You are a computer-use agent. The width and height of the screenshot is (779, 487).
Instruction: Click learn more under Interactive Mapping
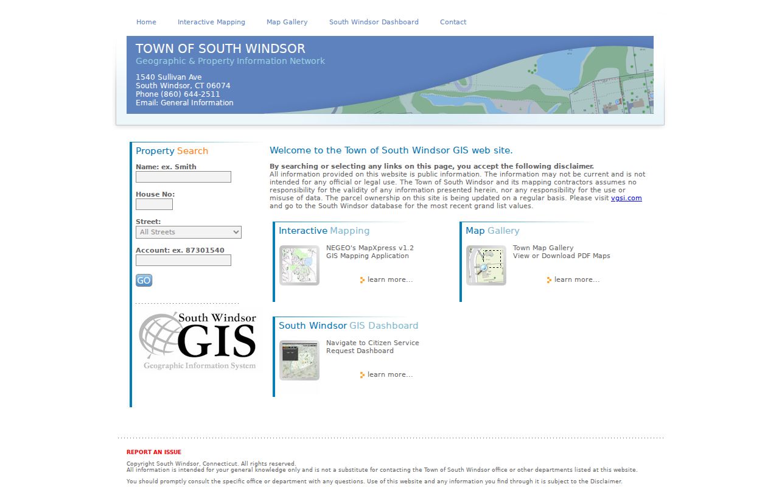tap(390, 280)
